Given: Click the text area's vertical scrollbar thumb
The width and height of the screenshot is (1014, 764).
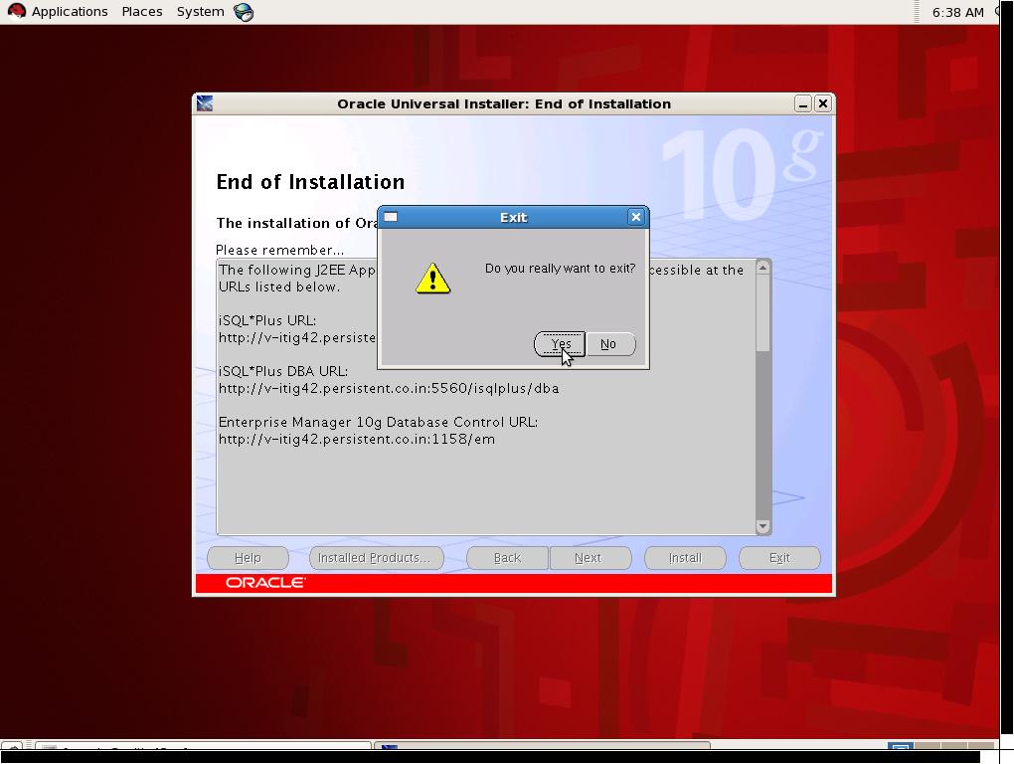Looking at the screenshot, I should click(763, 313).
